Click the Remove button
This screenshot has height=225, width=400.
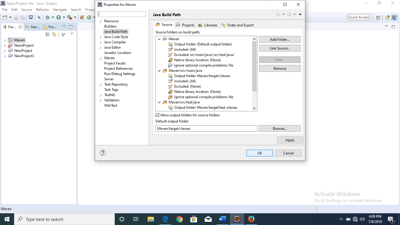pyautogui.click(x=280, y=68)
